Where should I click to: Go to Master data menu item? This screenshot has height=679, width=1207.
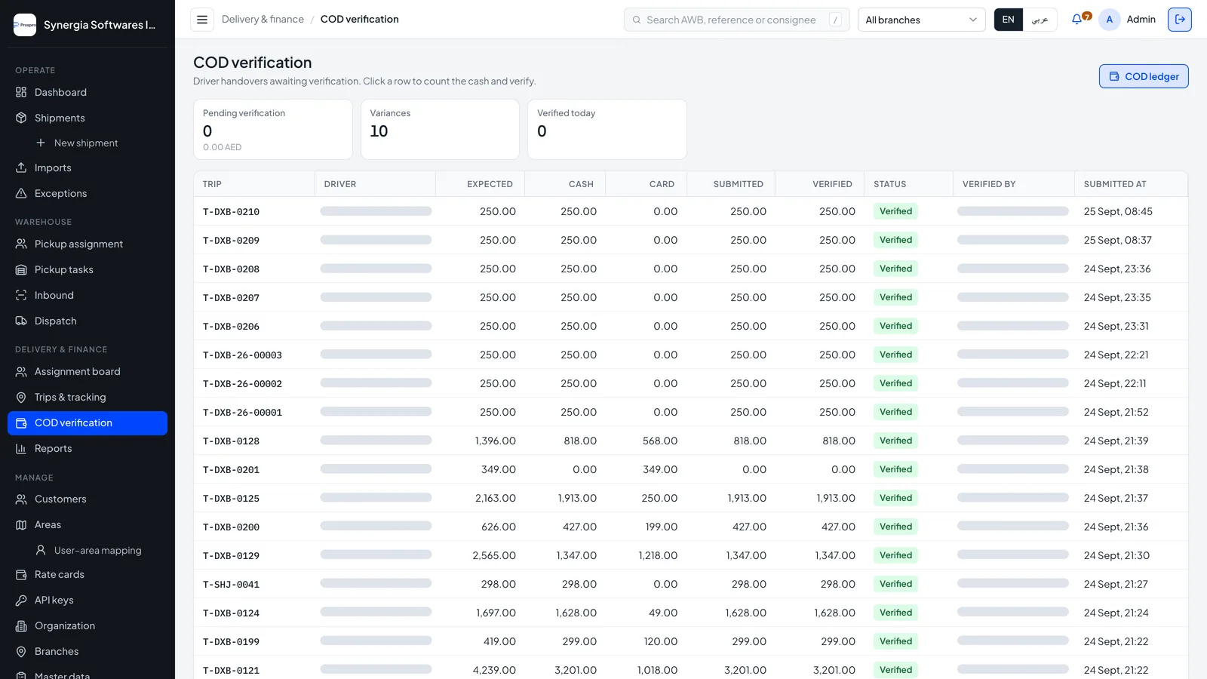pos(88,674)
